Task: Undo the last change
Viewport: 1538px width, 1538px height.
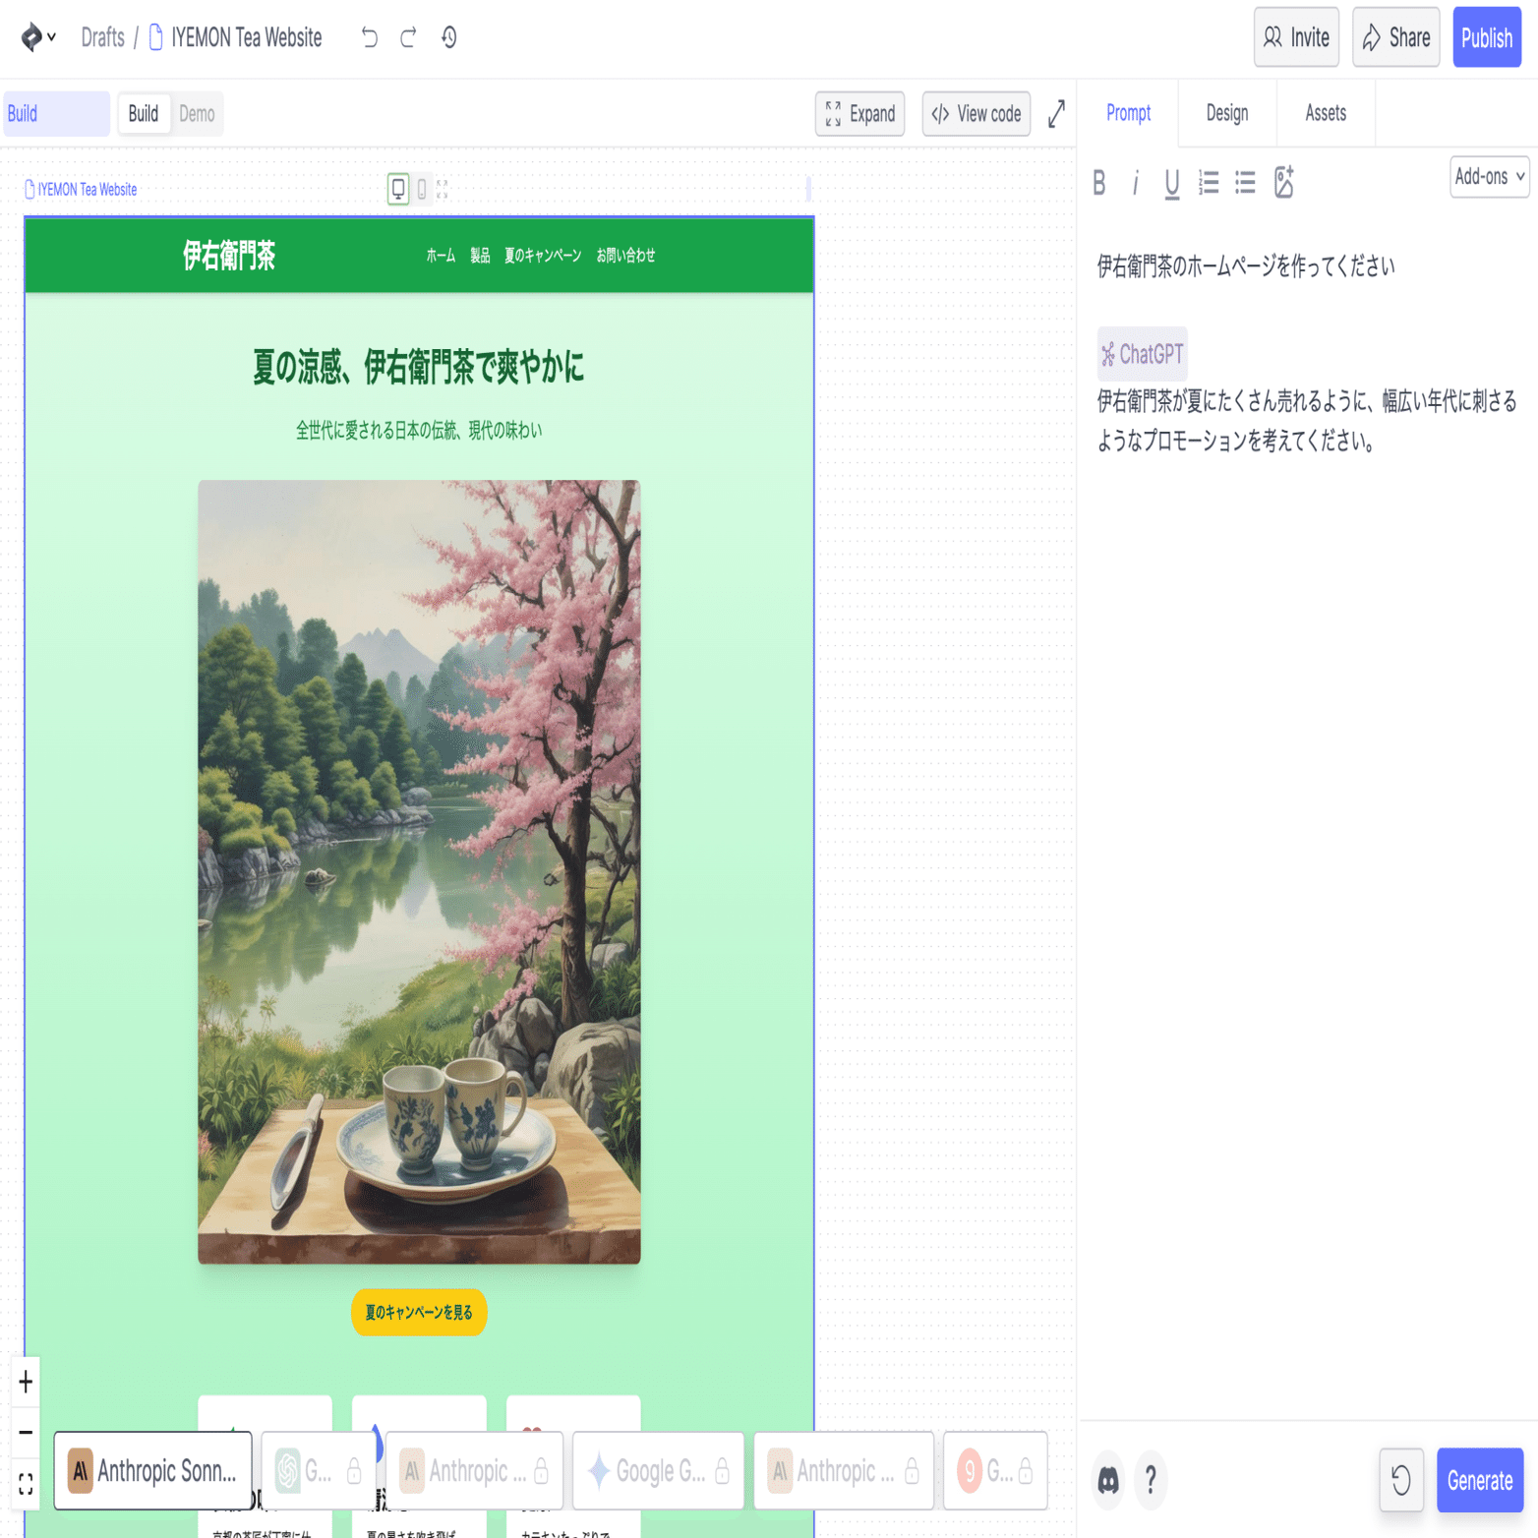Action: pos(369,37)
